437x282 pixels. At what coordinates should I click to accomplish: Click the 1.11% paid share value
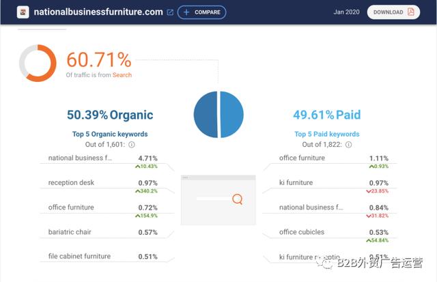click(x=379, y=158)
